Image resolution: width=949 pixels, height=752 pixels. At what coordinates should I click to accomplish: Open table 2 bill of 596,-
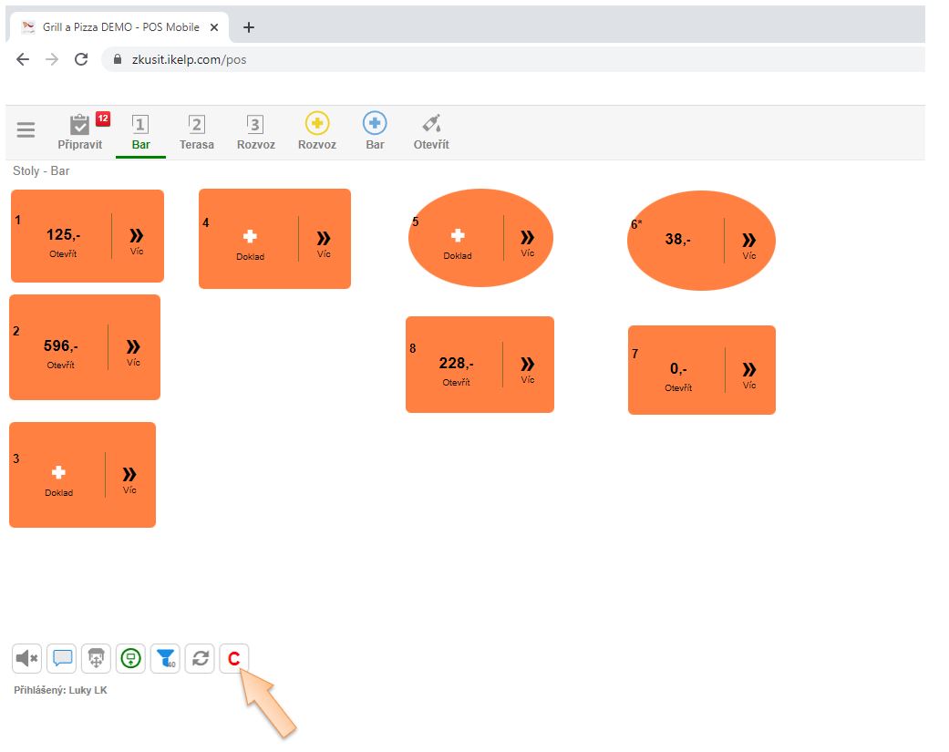[61, 351]
